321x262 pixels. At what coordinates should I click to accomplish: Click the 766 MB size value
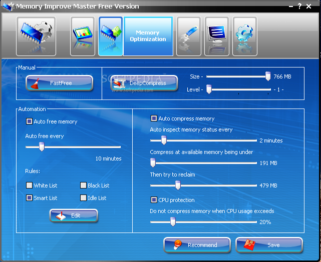tap(282, 76)
